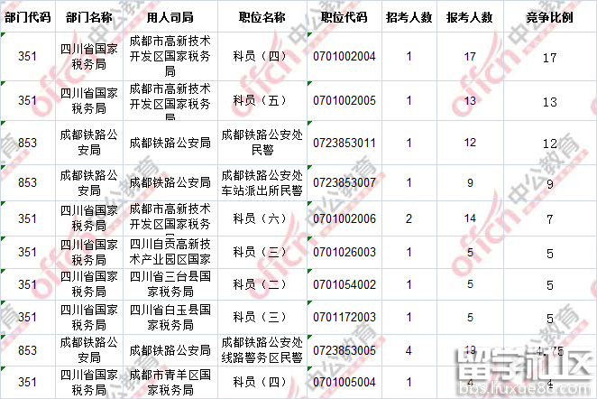Select the 招考人数 column header
The height and width of the screenshot is (399, 597).
pyautogui.click(x=409, y=17)
